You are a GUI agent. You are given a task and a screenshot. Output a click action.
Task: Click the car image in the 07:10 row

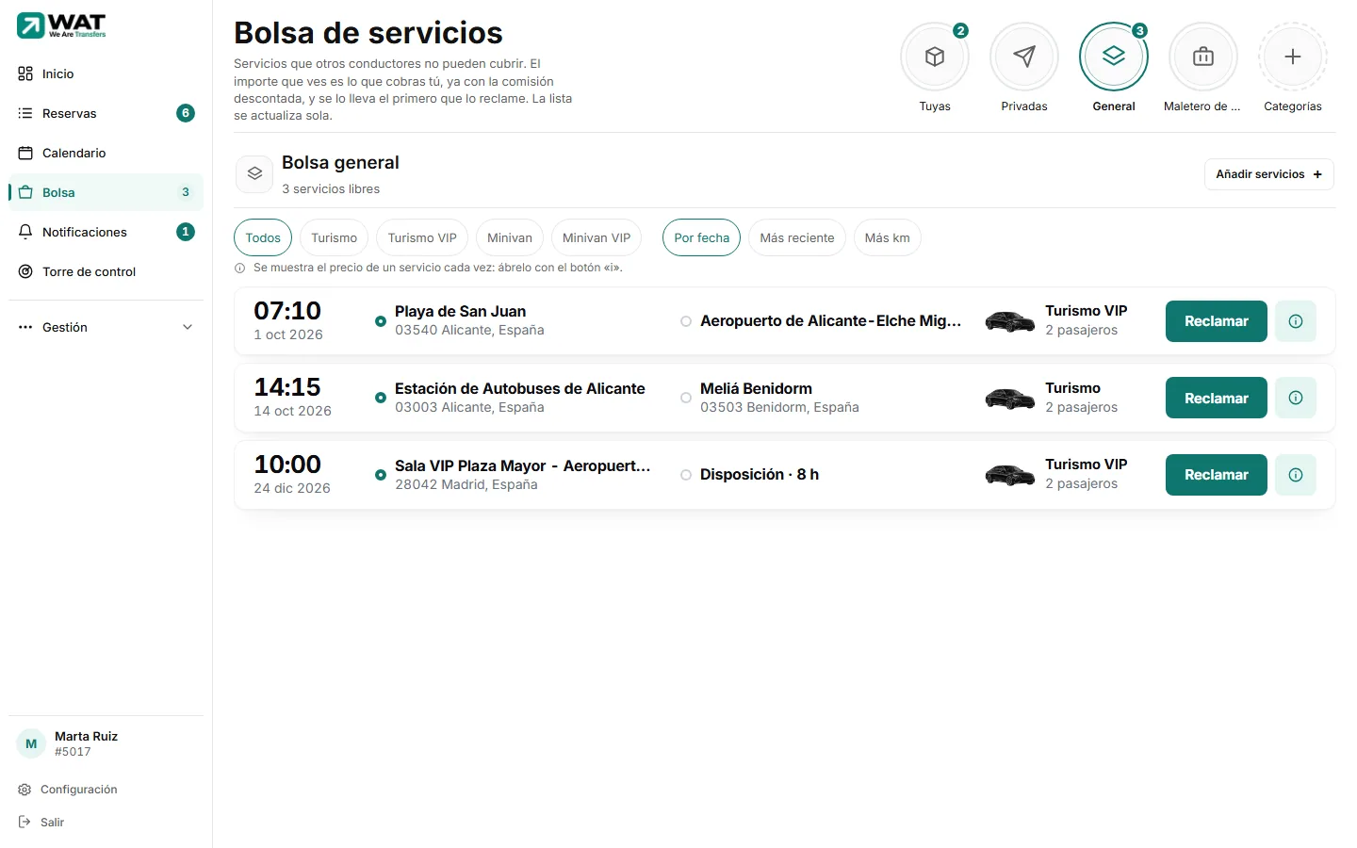1009,321
